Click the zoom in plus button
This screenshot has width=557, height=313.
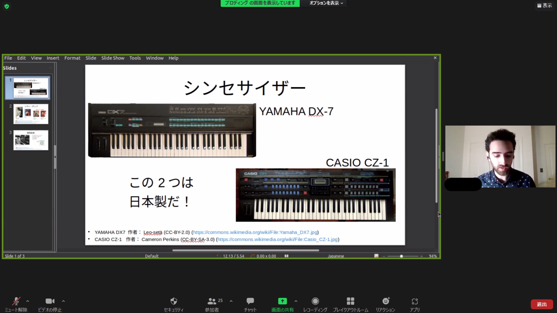click(421, 256)
